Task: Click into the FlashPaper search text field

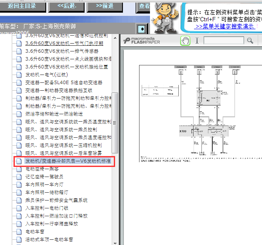Action: pos(224,41)
